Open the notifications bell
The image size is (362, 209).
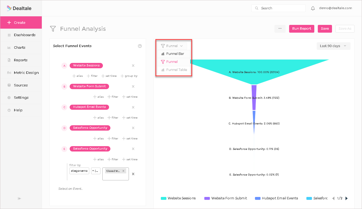coord(313,8)
